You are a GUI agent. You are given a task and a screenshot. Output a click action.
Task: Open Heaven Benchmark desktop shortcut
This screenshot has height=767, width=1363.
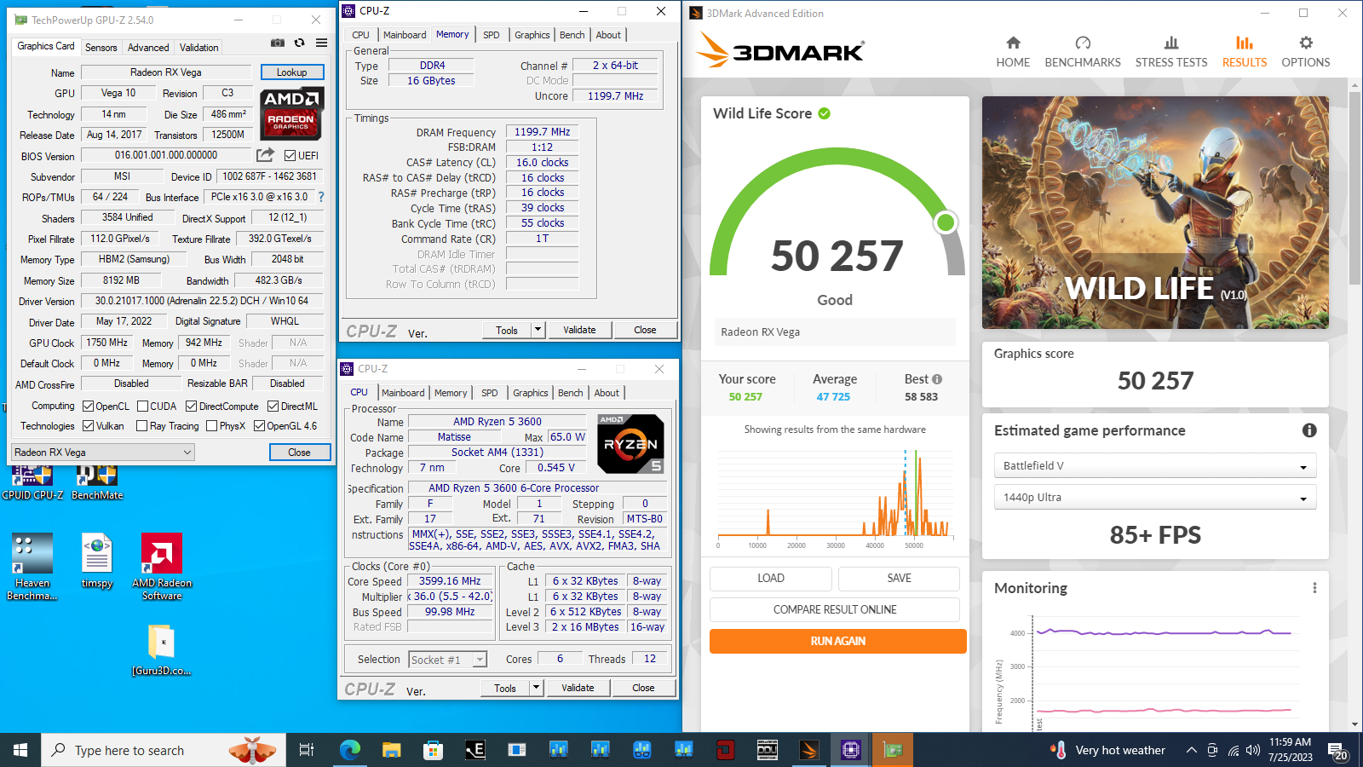pyautogui.click(x=32, y=567)
